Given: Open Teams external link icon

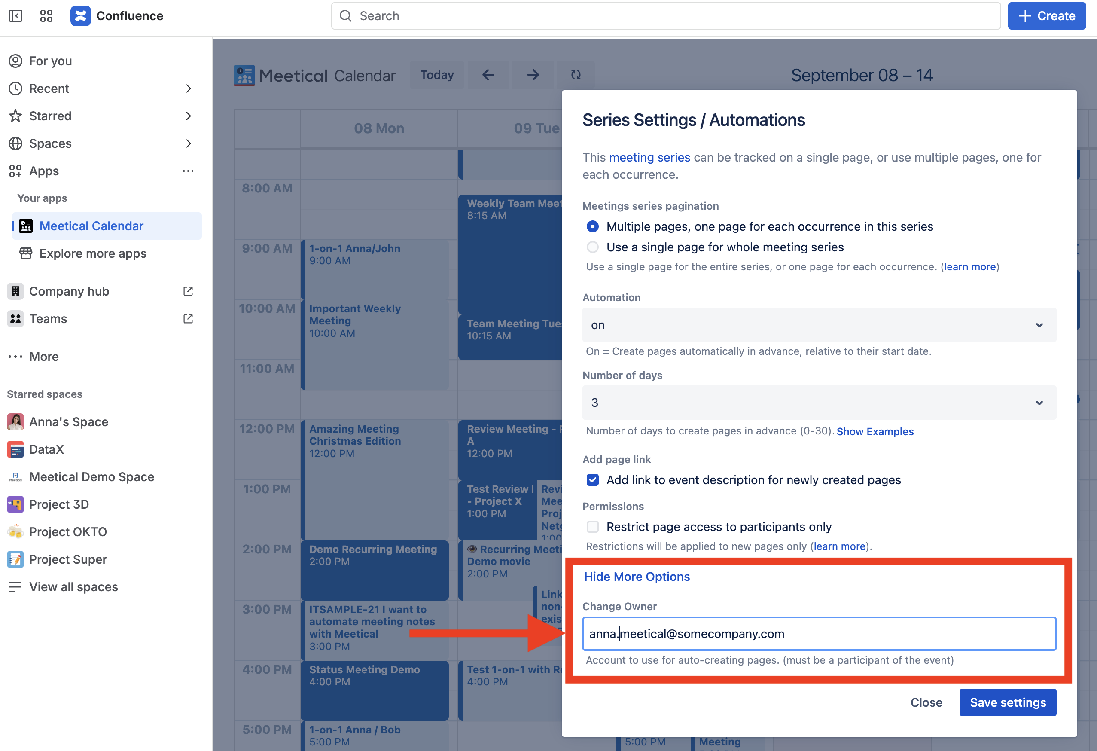Looking at the screenshot, I should 188,319.
